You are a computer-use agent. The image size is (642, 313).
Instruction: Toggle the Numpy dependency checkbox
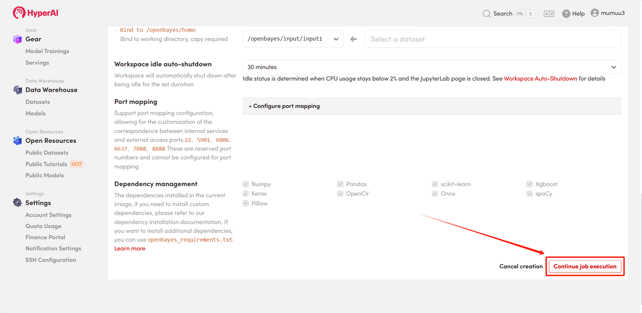pos(246,184)
